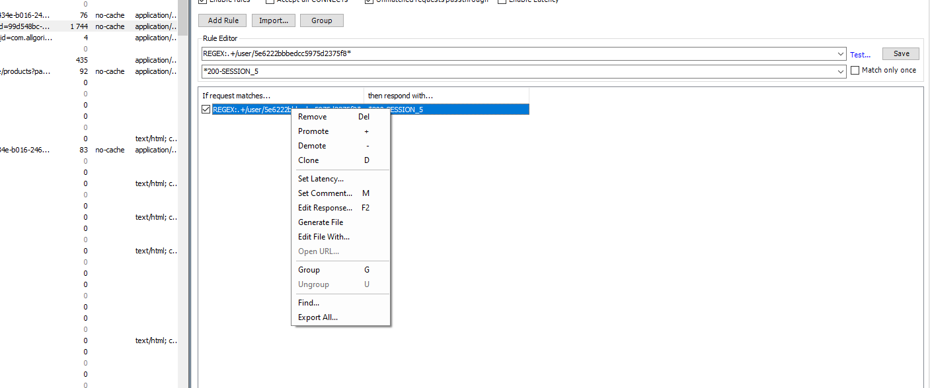Open the Import... rules dialog button
The height and width of the screenshot is (388, 930).
click(x=274, y=20)
